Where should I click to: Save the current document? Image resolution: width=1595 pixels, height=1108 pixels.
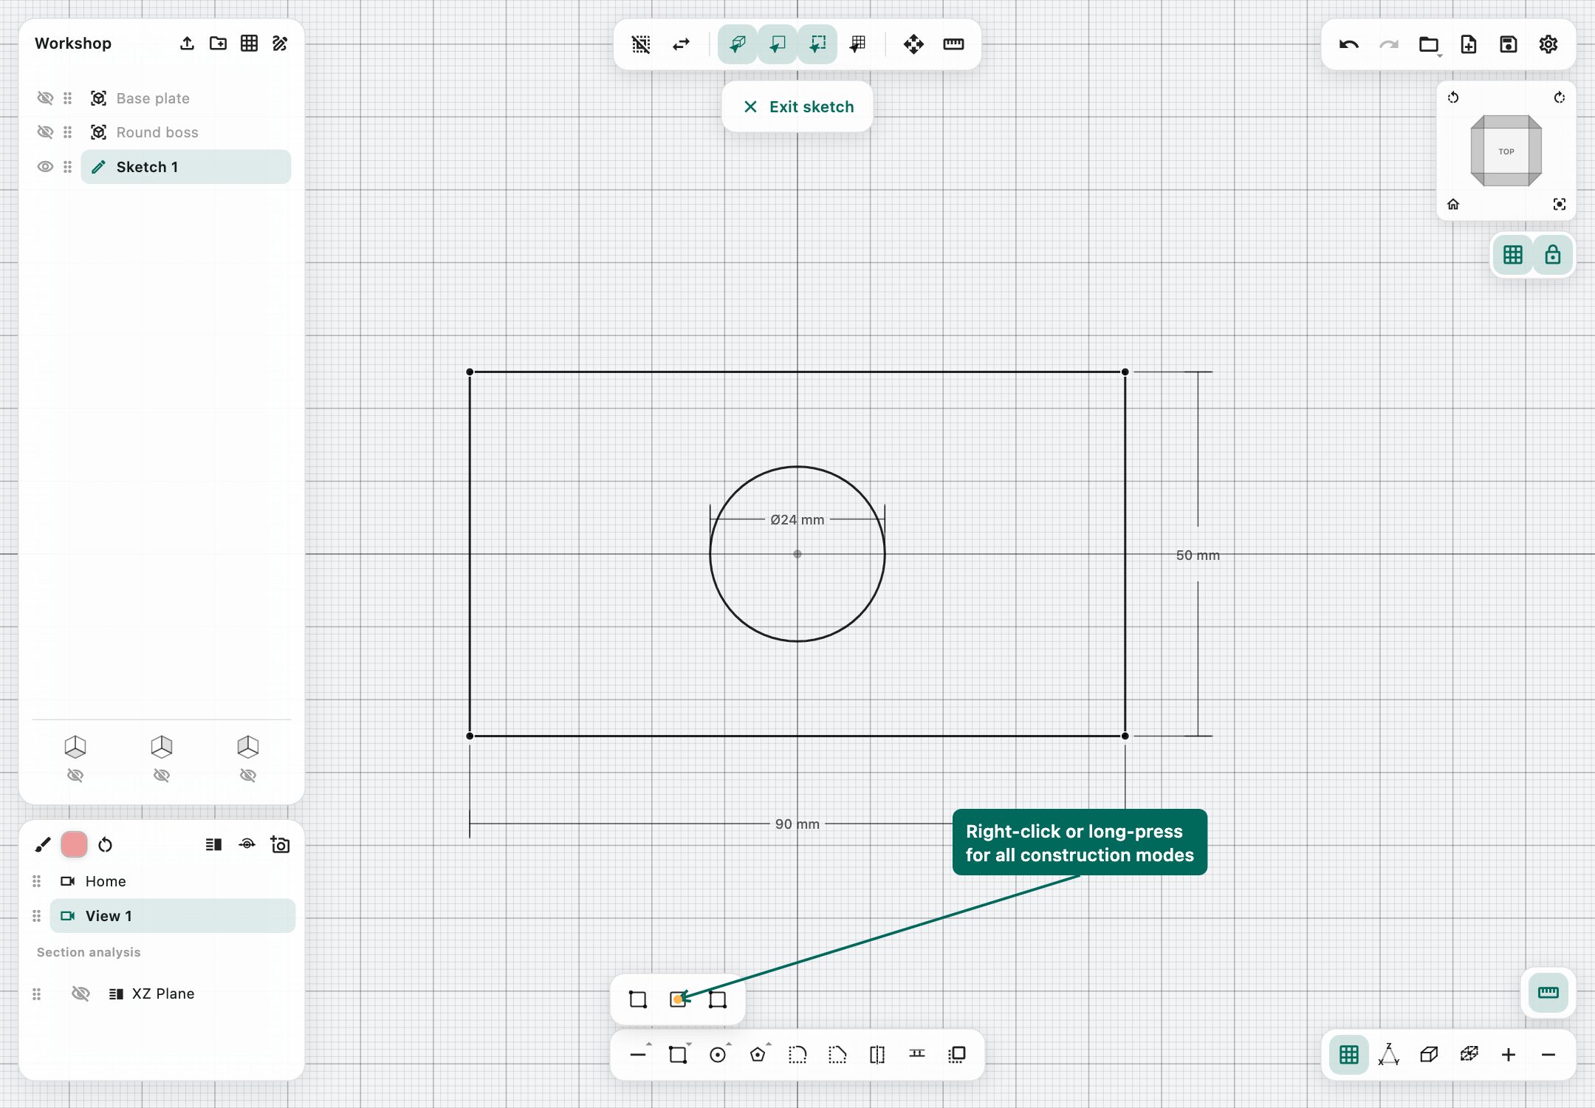pyautogui.click(x=1509, y=44)
